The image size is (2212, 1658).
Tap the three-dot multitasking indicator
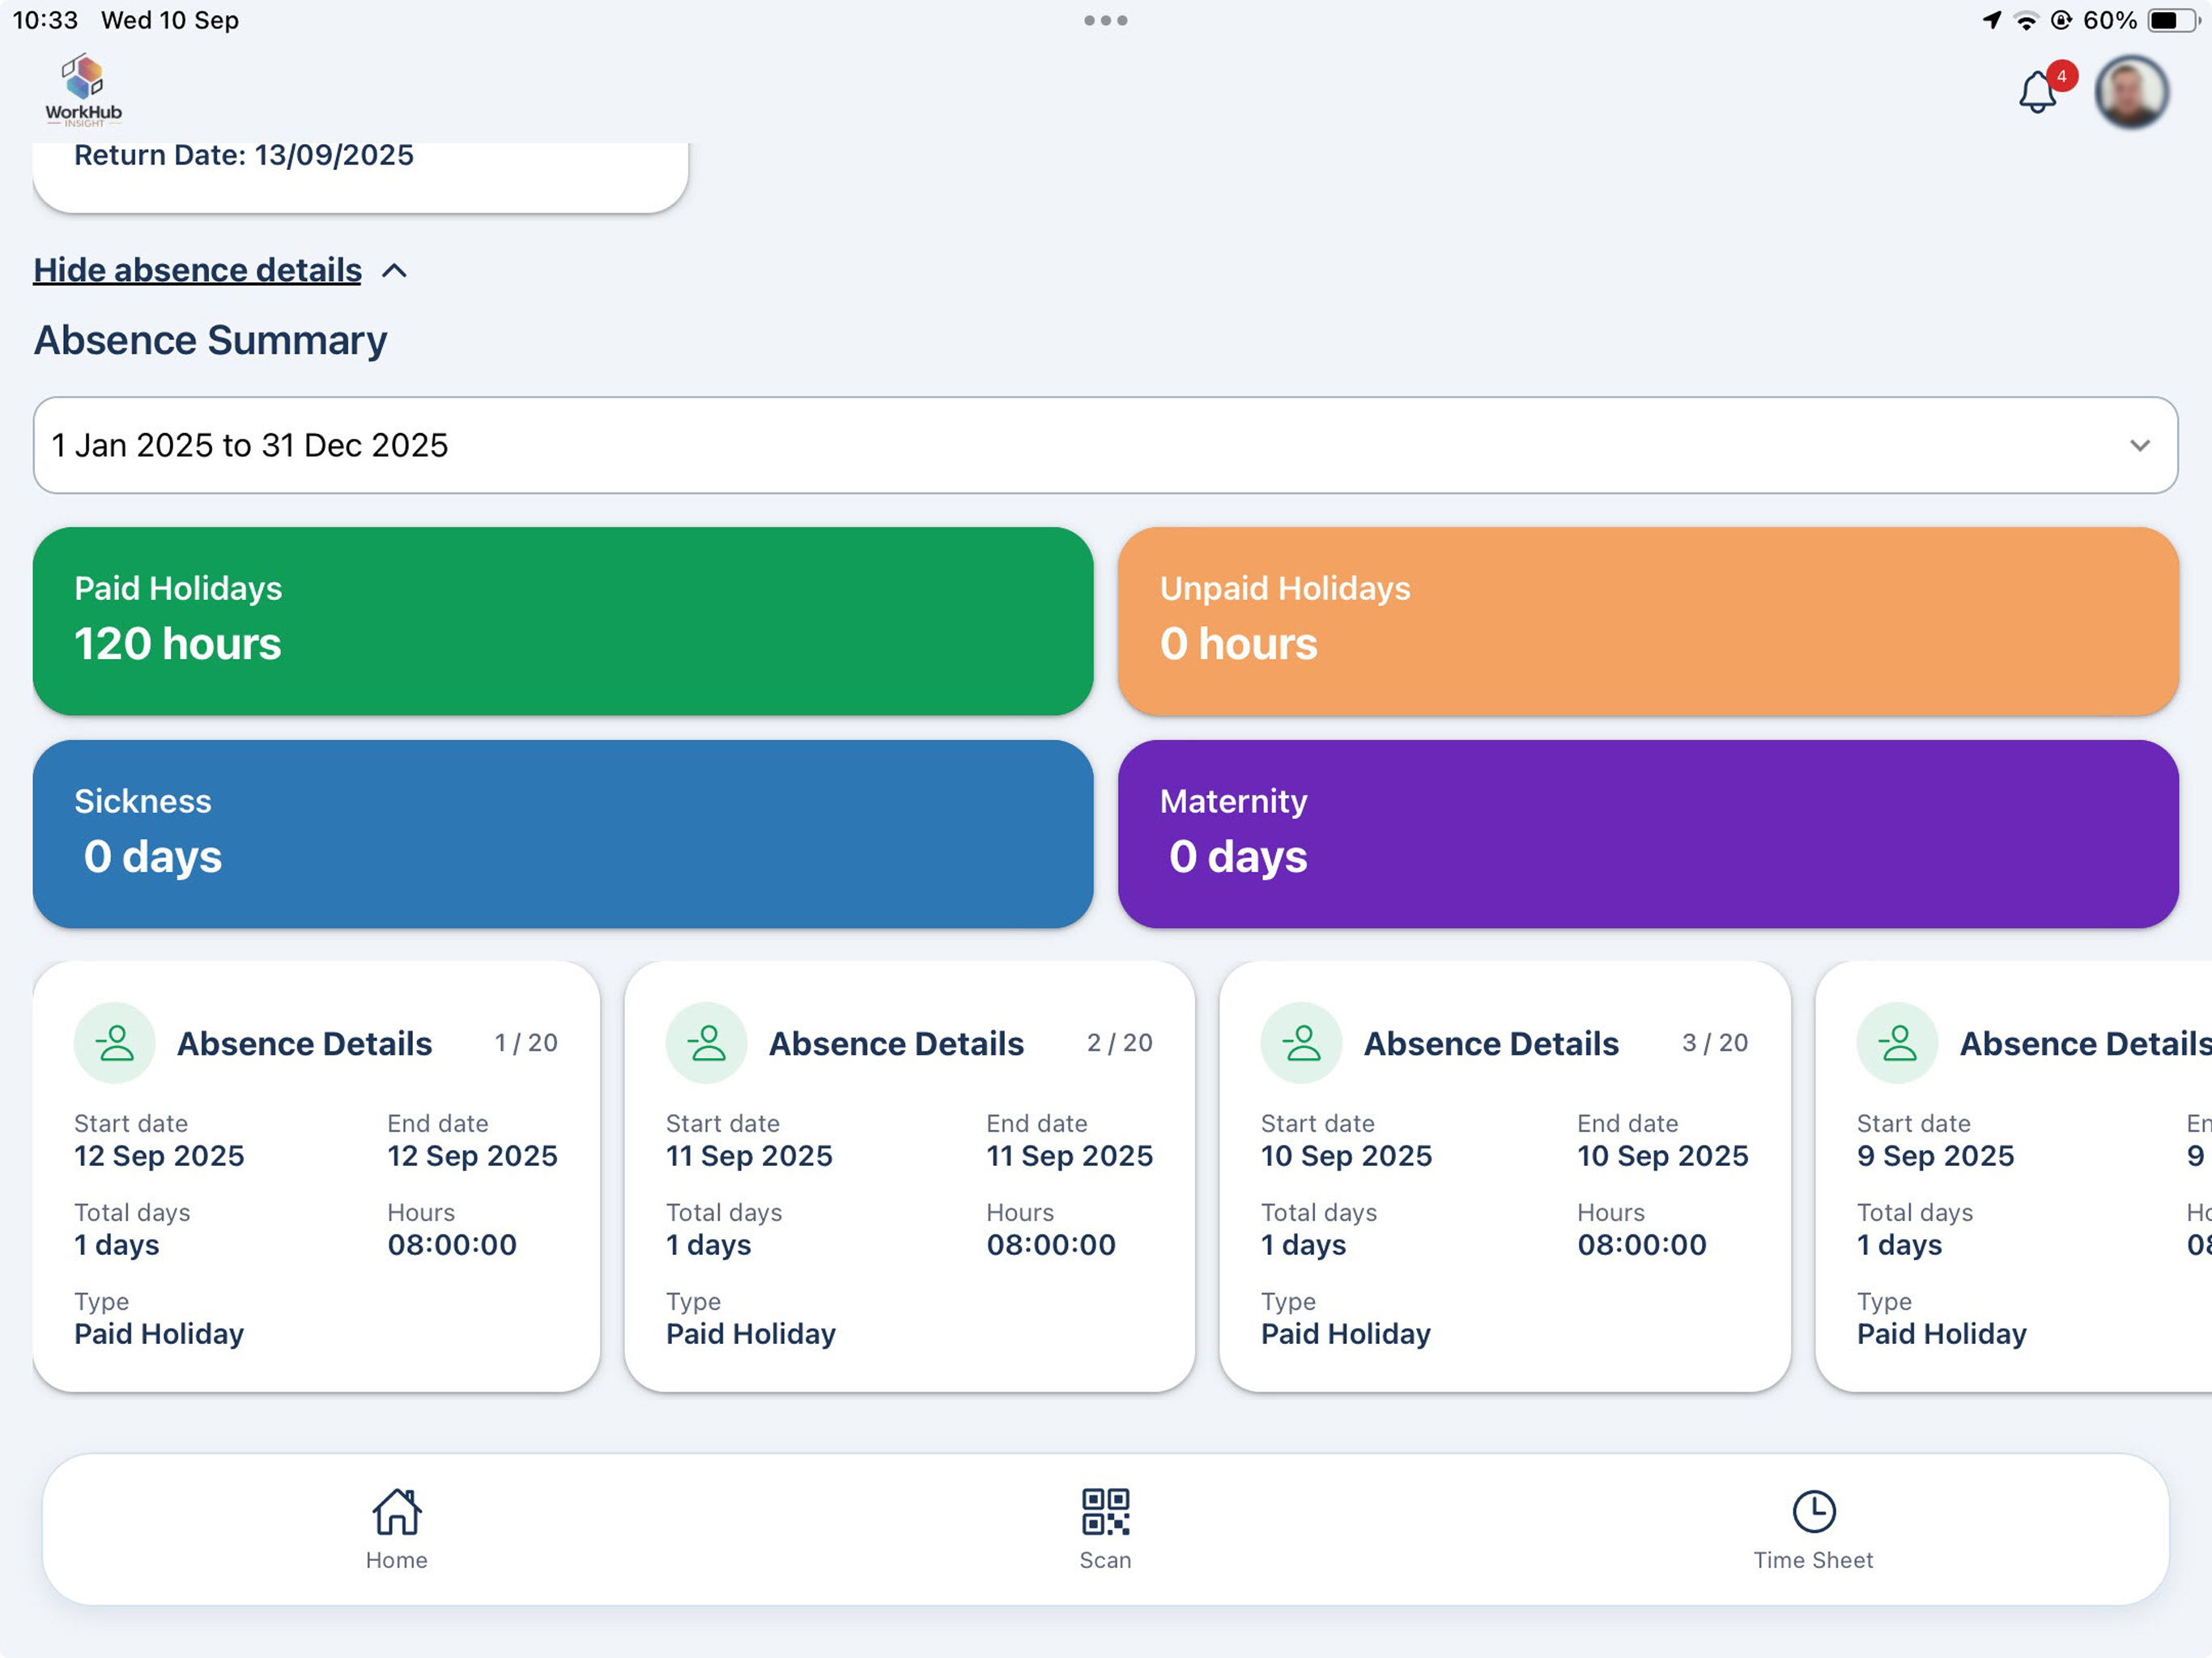pos(1105,20)
